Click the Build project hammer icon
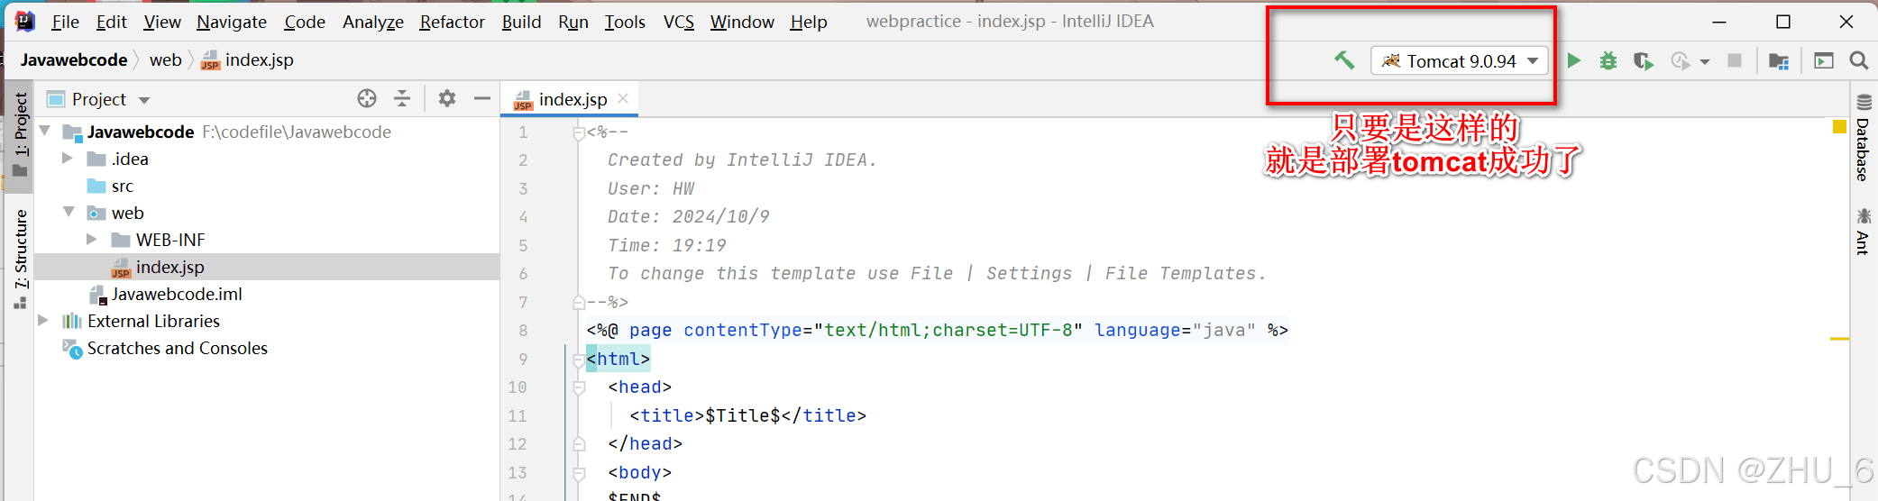 [1344, 60]
